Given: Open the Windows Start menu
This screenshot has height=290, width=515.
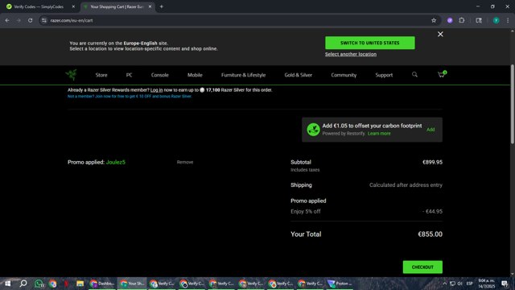Looking at the screenshot, I should tap(7, 283).
